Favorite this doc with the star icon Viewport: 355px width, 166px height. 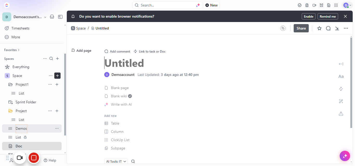[319, 28]
